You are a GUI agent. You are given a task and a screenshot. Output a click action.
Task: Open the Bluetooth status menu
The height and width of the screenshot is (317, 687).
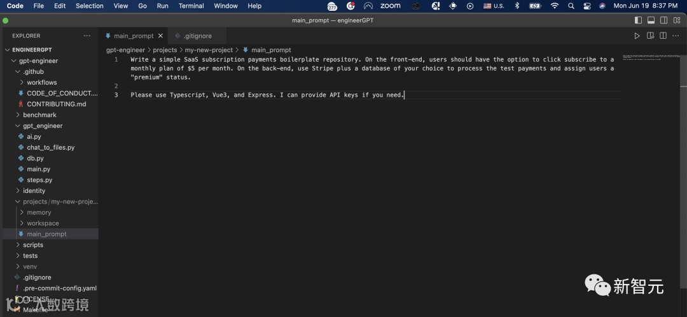click(517, 6)
